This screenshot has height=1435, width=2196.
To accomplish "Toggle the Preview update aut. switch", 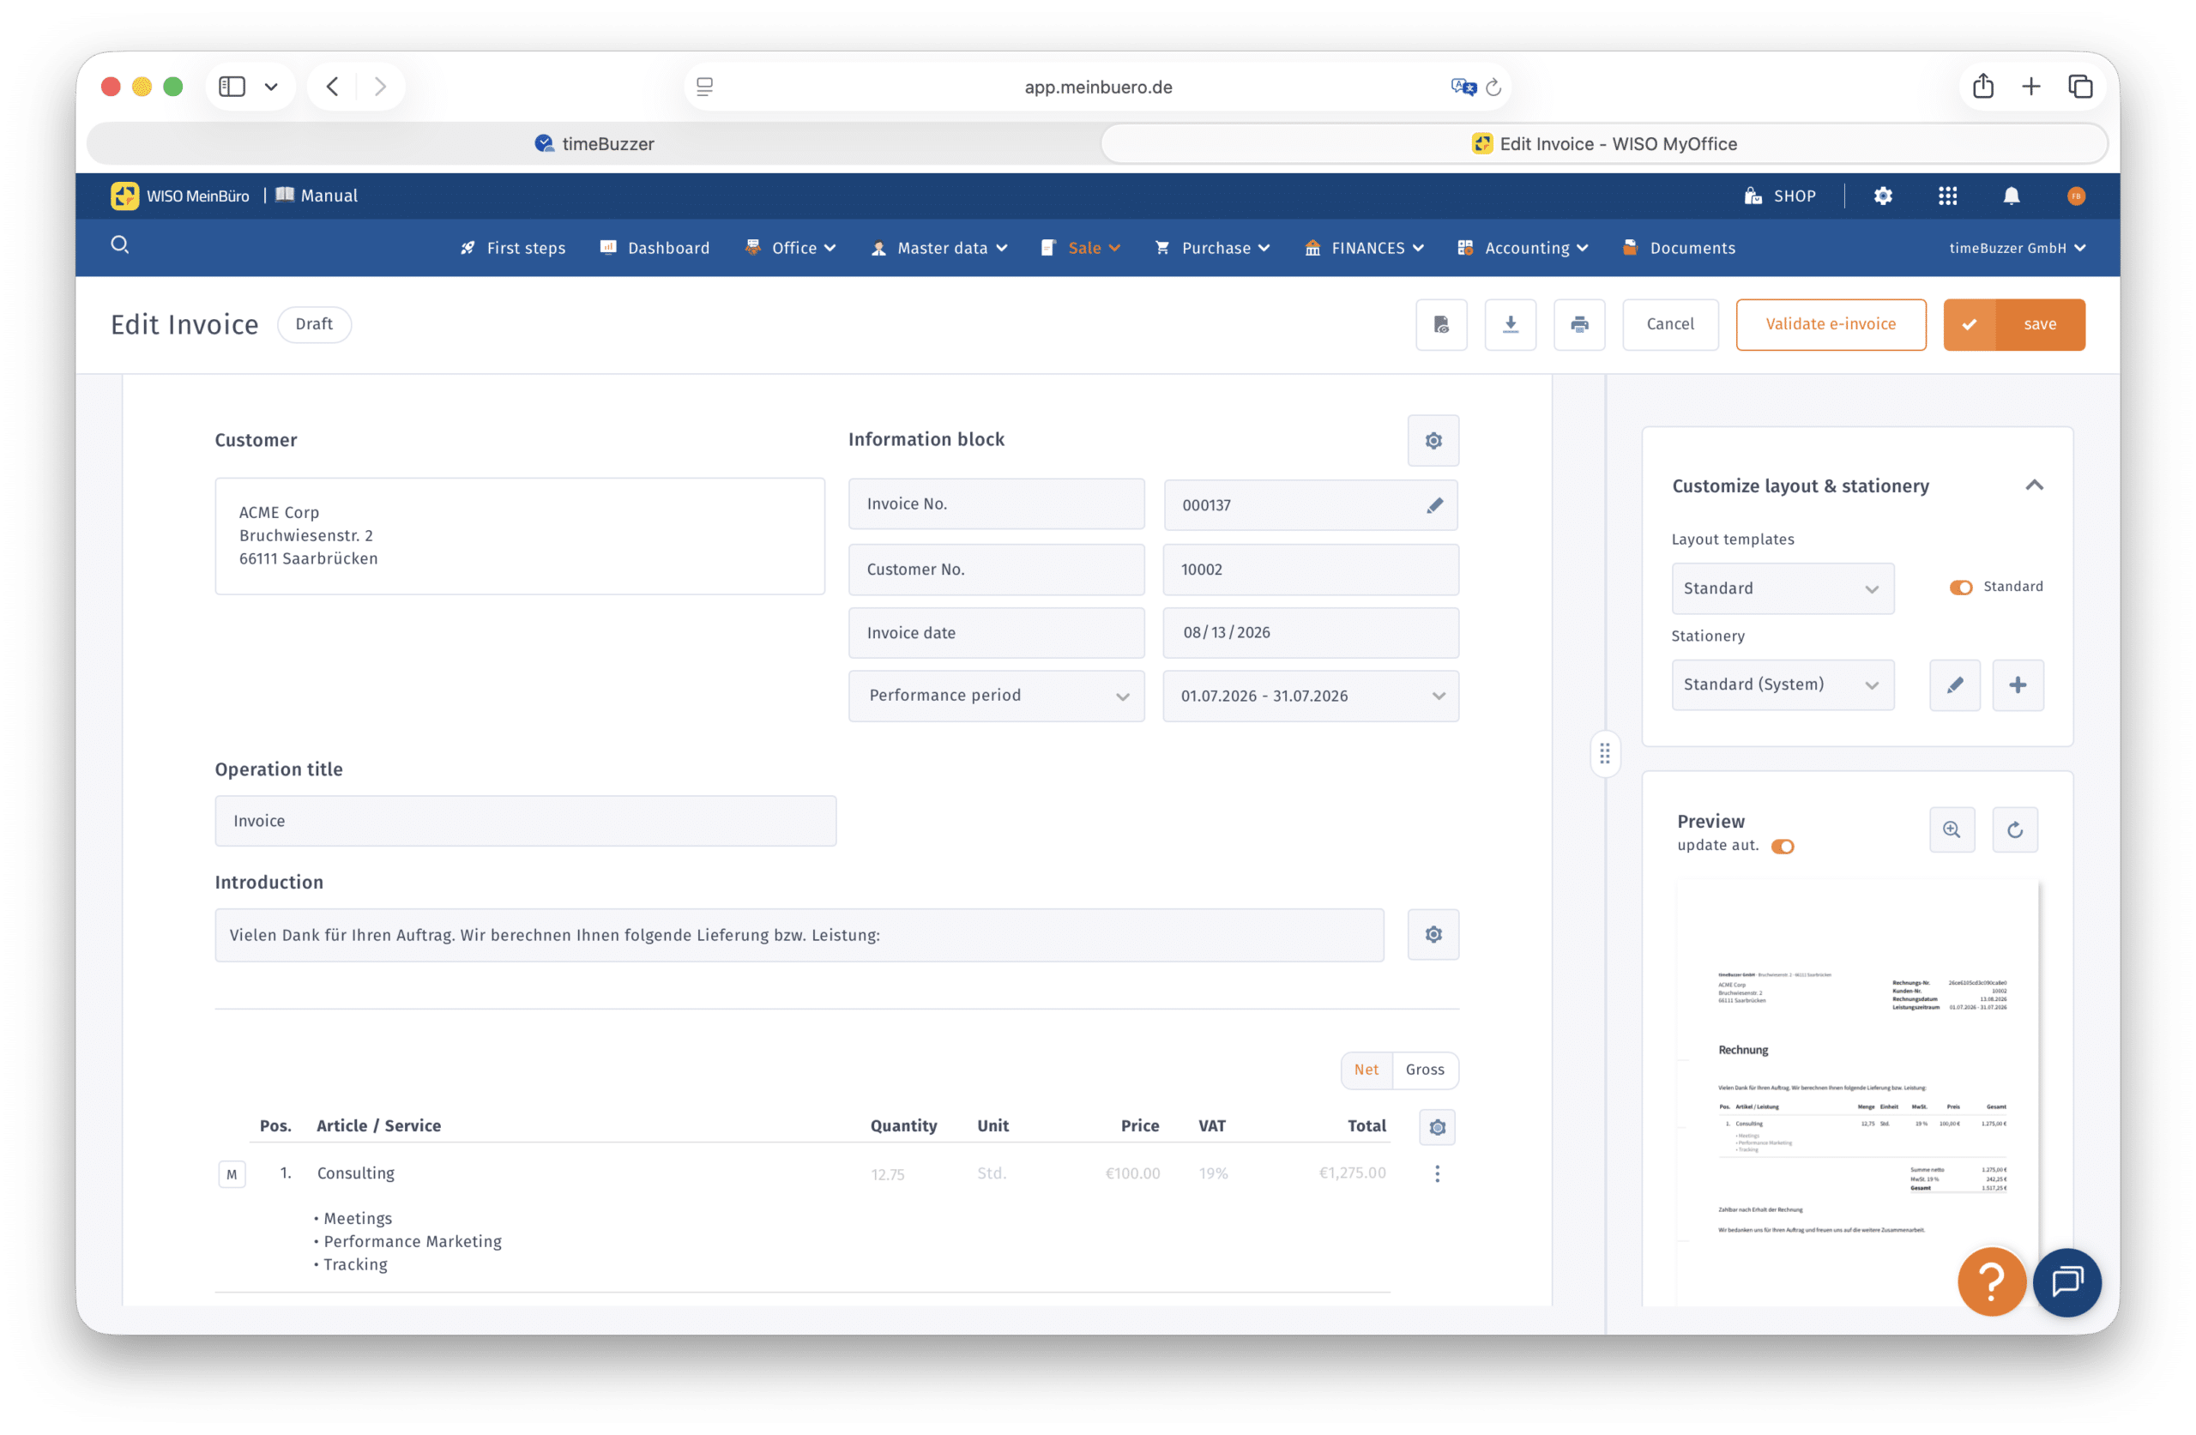I will 1783,847.
